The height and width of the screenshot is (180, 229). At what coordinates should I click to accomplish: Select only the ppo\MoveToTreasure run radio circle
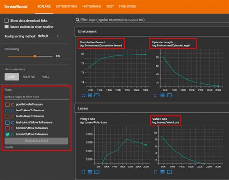[x=13, y=104]
